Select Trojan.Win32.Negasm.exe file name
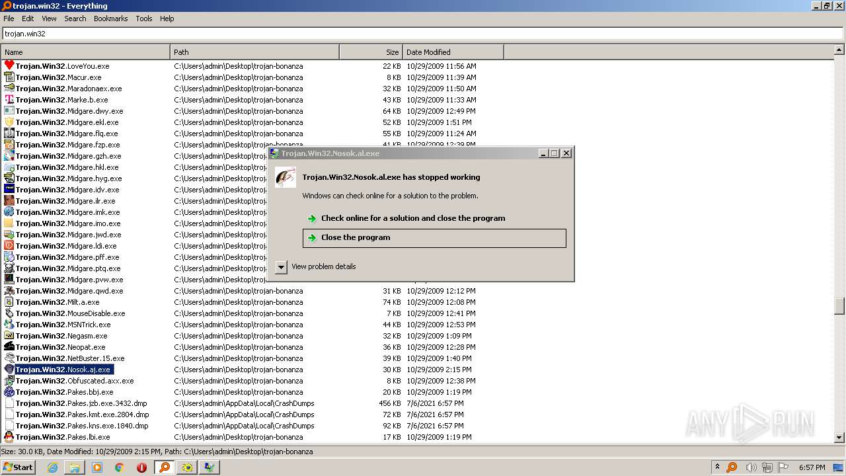846x476 pixels. tap(61, 336)
